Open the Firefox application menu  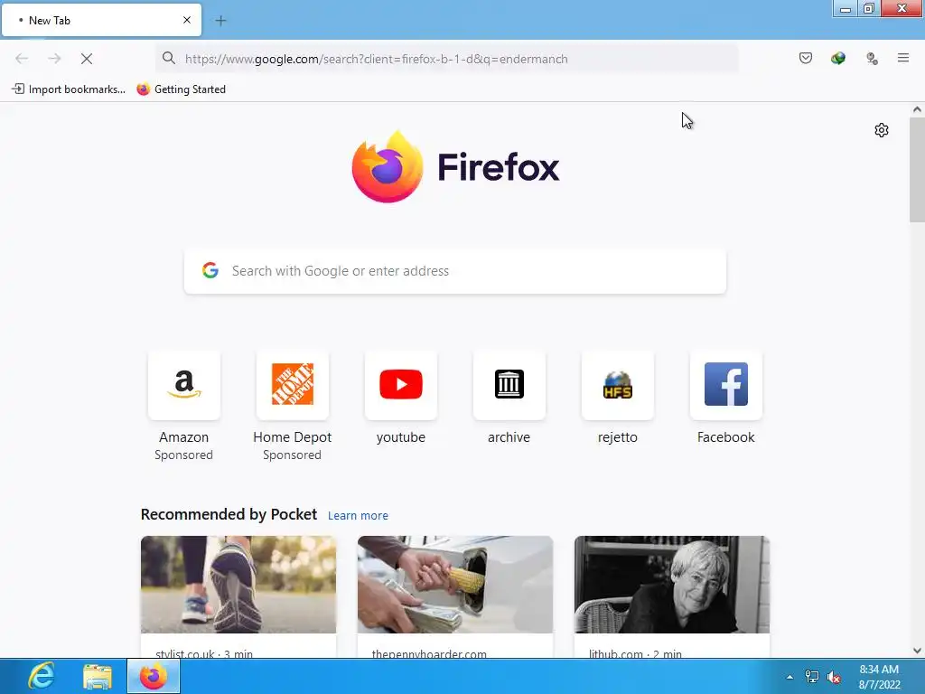[x=903, y=58]
